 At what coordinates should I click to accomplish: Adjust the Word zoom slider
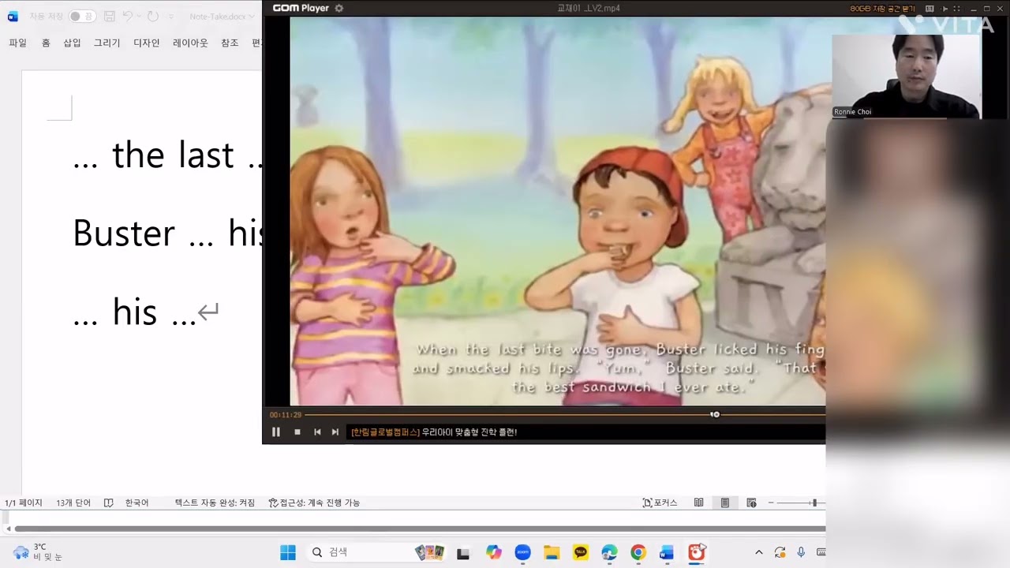814,503
